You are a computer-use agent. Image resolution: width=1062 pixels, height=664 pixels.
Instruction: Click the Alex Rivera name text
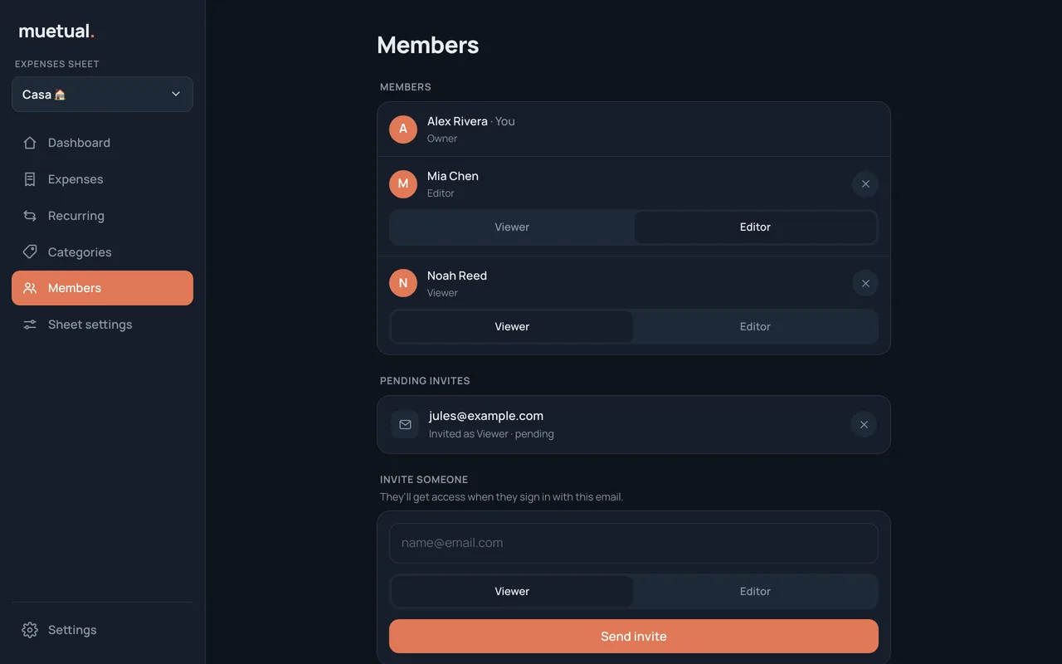point(457,121)
